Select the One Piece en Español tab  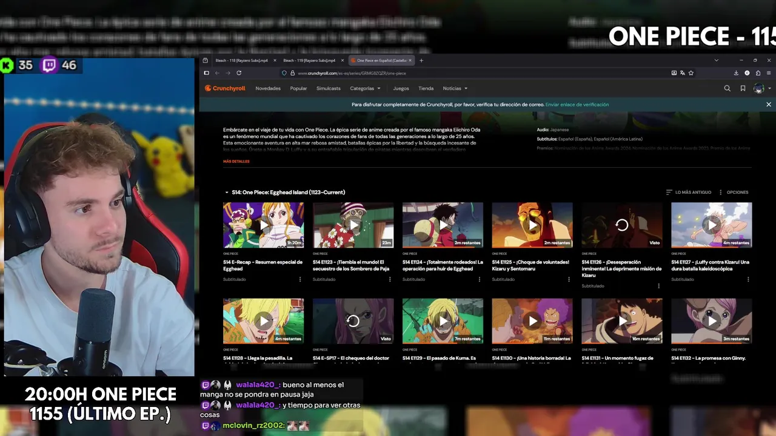click(381, 61)
